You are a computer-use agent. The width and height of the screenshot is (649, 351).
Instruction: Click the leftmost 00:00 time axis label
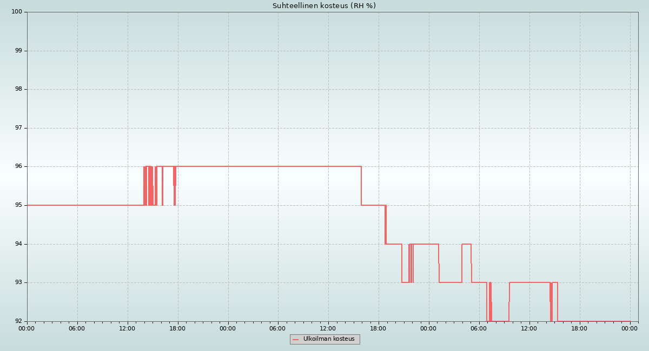[x=27, y=328]
